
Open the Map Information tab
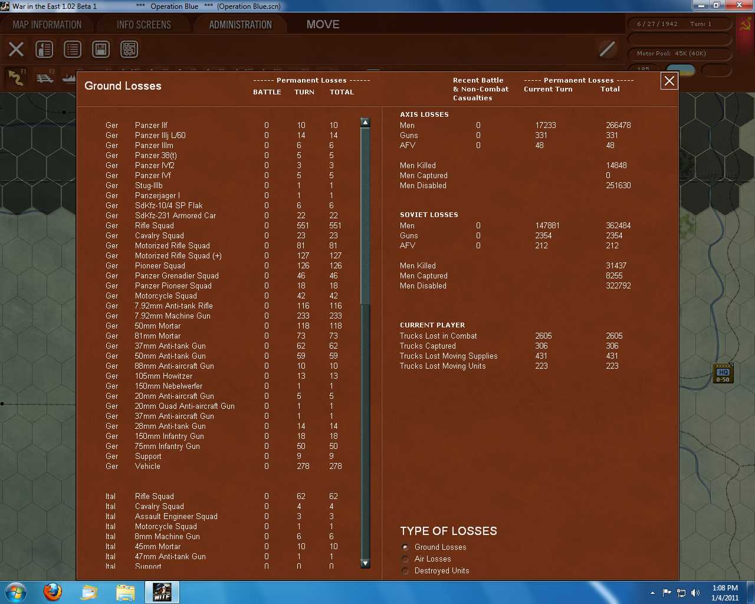[47, 25]
